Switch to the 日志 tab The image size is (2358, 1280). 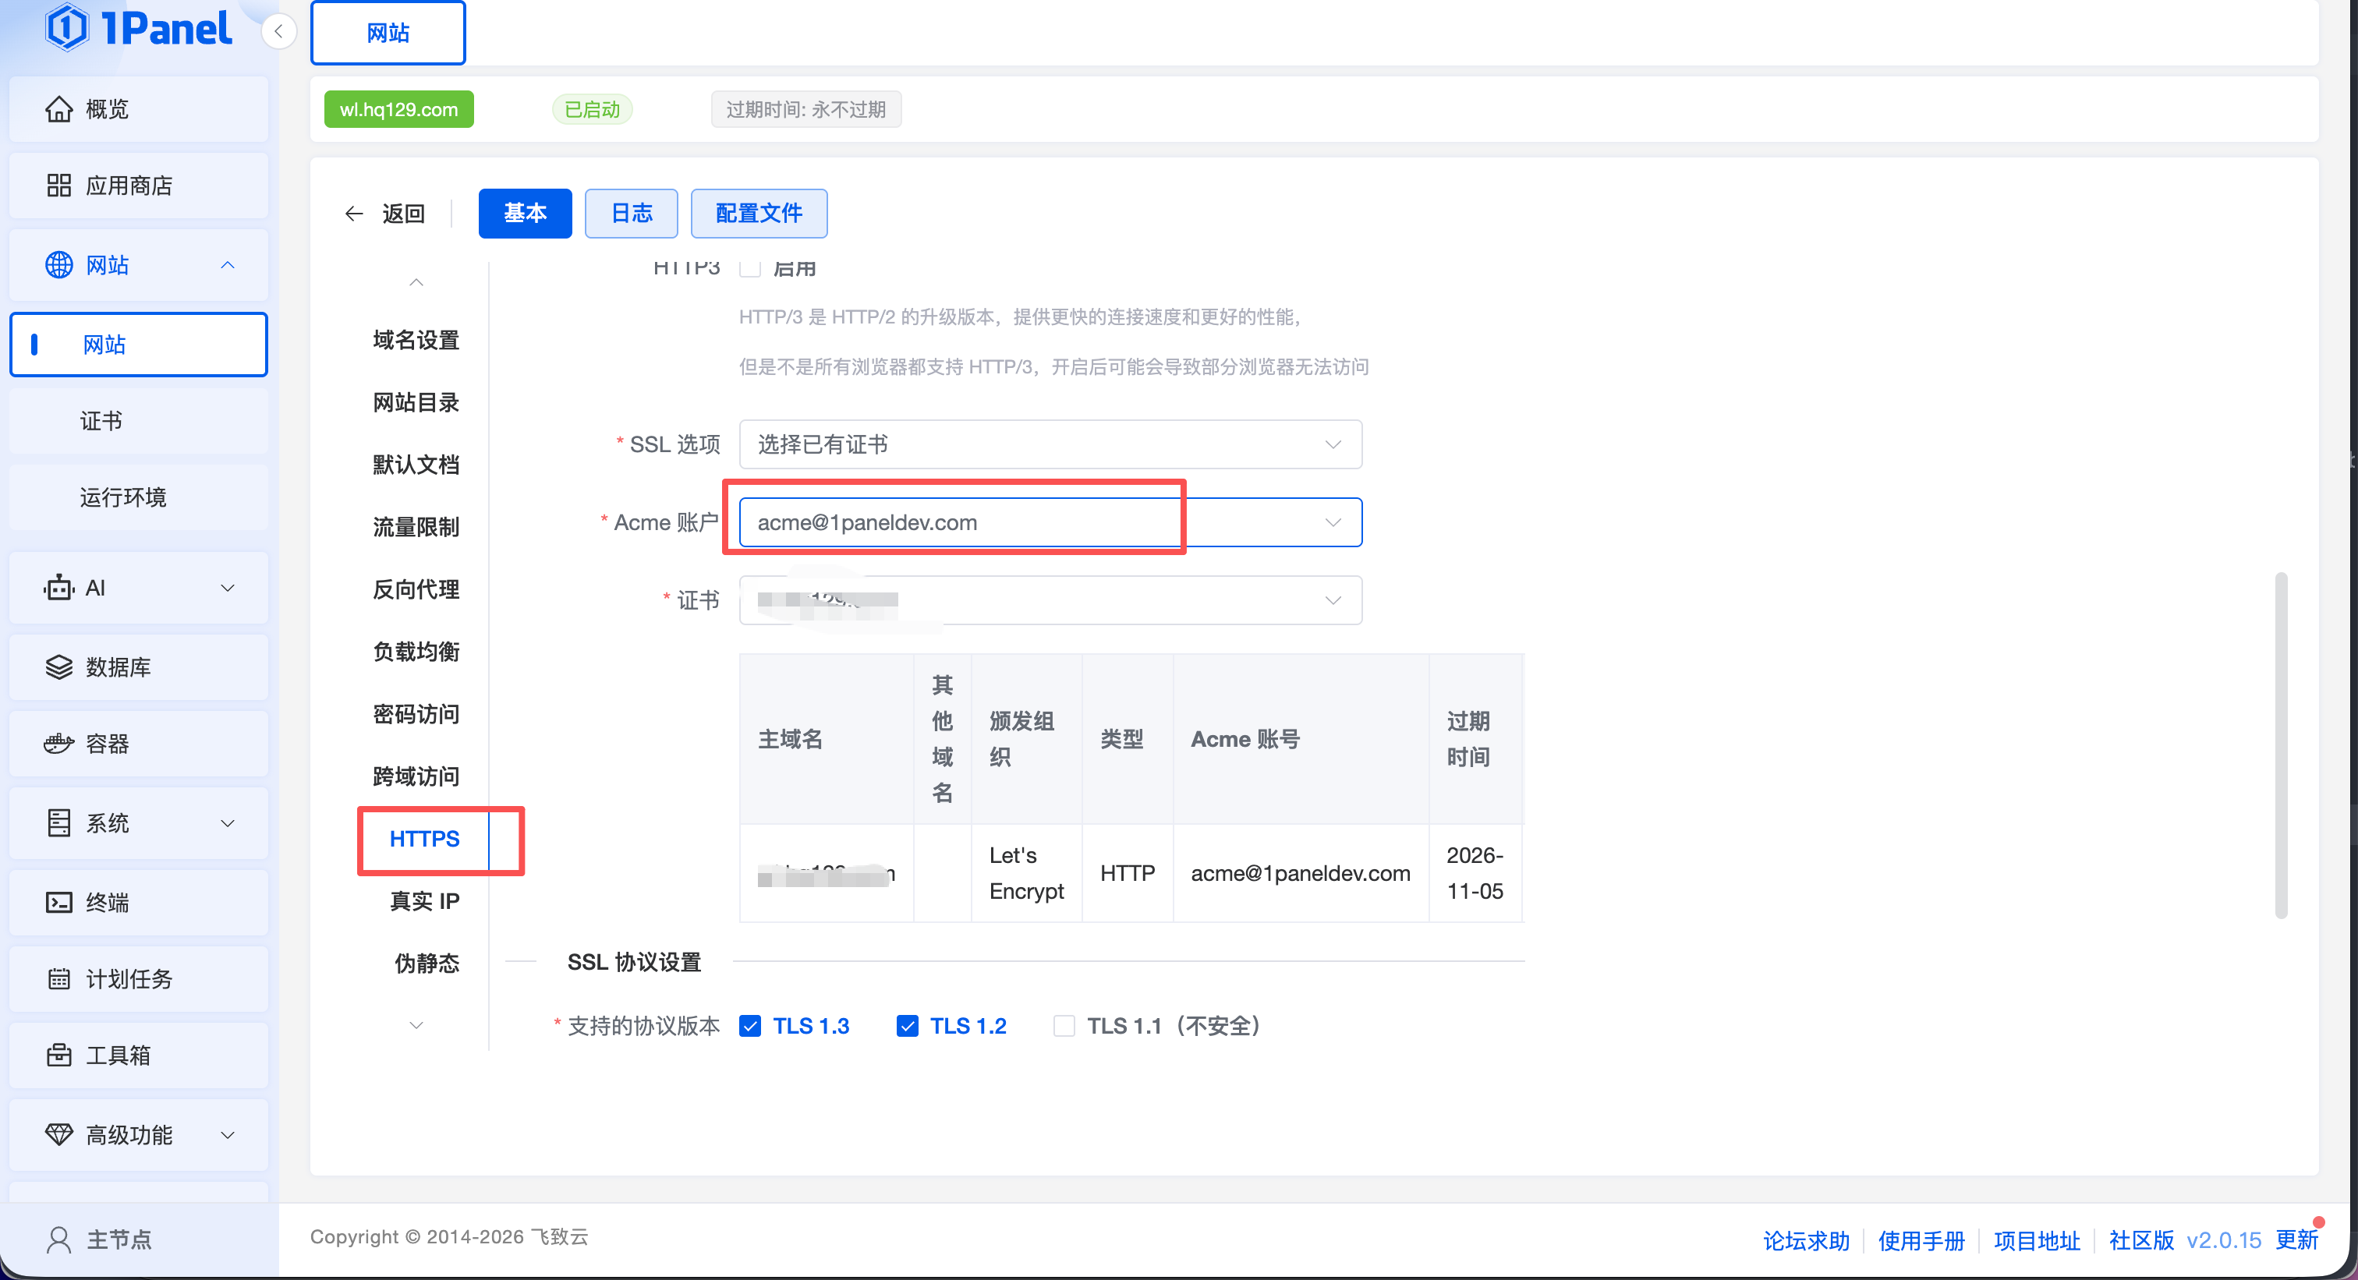632,213
